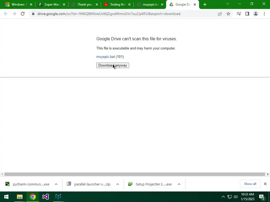Open Visual Studio from taskbar

point(45,197)
